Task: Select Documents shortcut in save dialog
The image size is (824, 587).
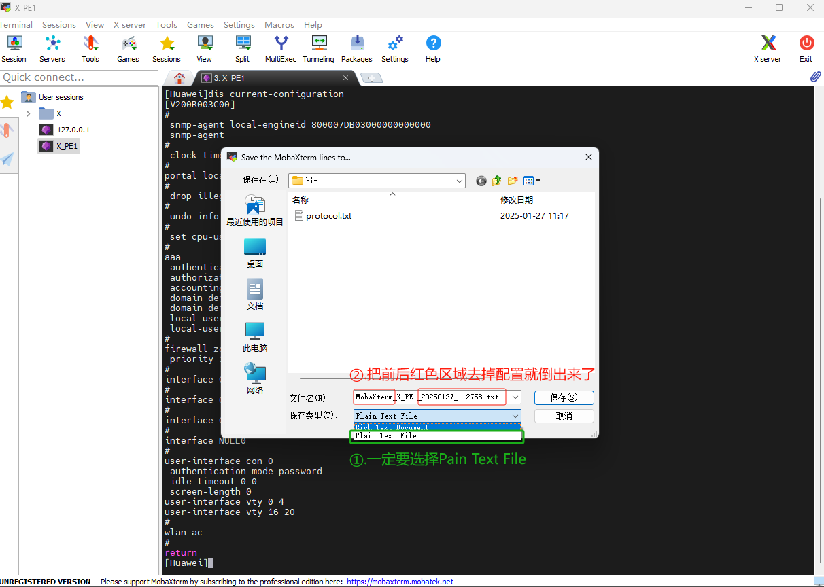Action: 255,295
